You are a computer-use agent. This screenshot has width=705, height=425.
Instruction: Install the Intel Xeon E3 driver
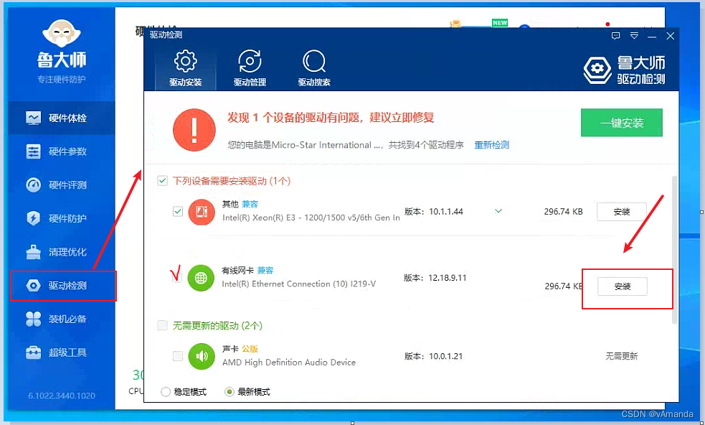(621, 212)
